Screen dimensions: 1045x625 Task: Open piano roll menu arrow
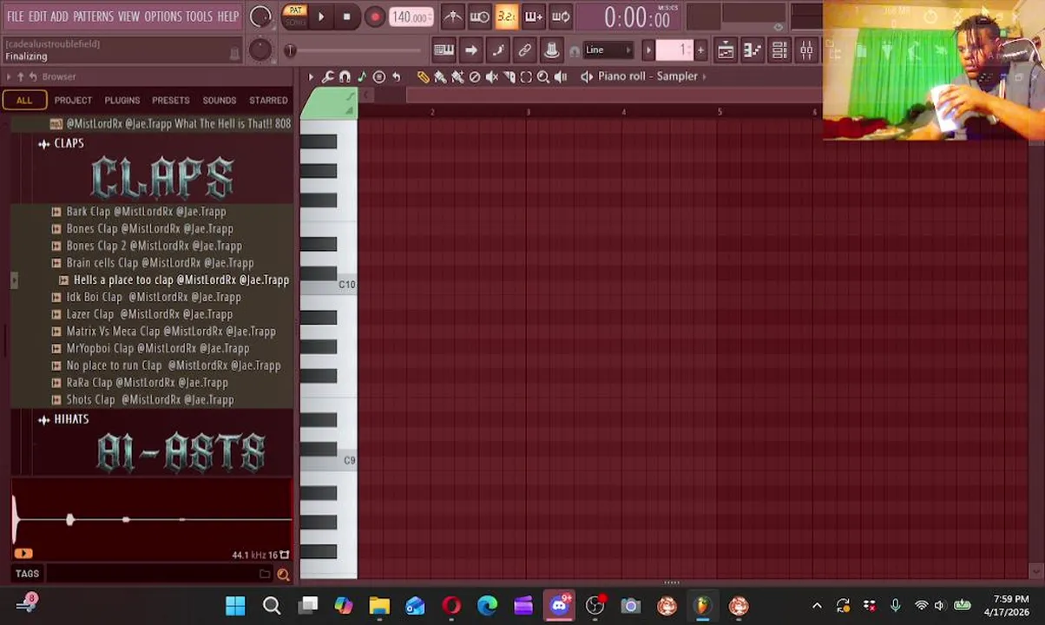(311, 76)
